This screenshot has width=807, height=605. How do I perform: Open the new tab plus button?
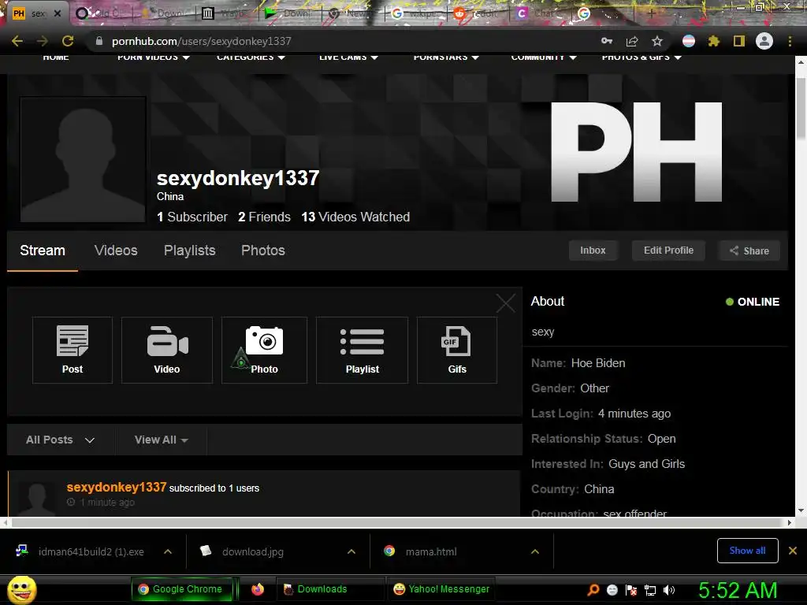pos(651,13)
